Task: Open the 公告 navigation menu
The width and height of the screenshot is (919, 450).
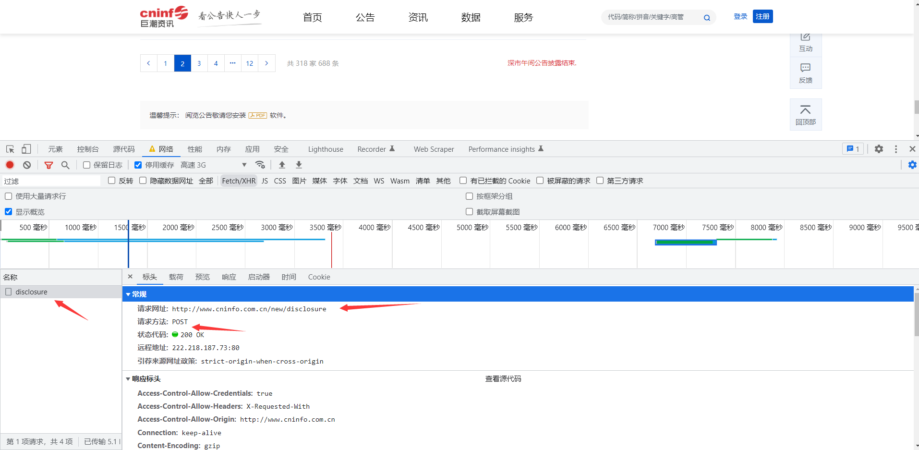Action: (365, 17)
